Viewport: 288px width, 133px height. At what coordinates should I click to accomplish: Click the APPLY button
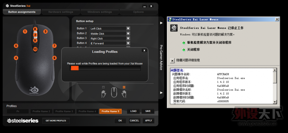click(x=148, y=121)
